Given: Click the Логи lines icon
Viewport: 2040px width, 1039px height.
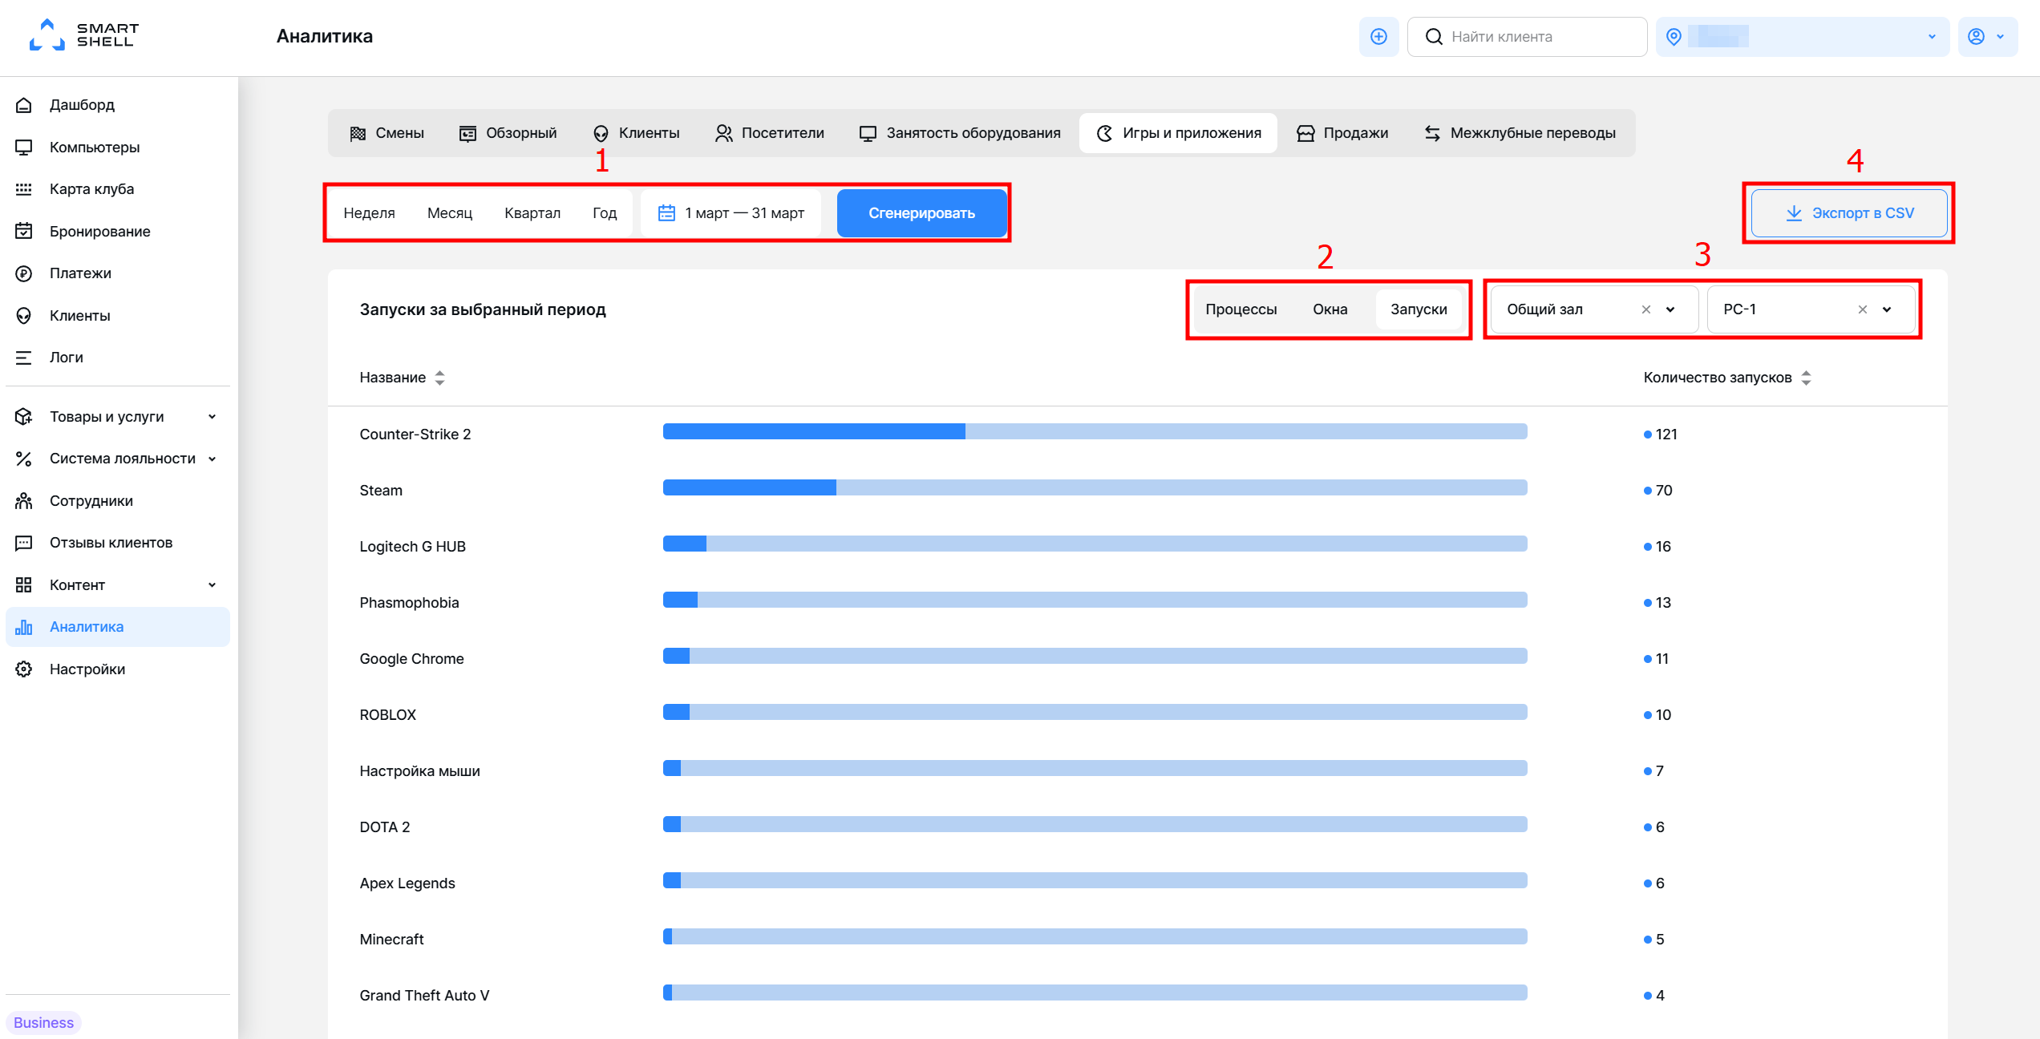Looking at the screenshot, I should point(24,358).
